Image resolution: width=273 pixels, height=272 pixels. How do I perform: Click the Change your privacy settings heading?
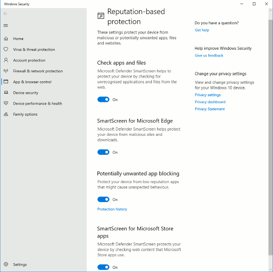point(220,74)
